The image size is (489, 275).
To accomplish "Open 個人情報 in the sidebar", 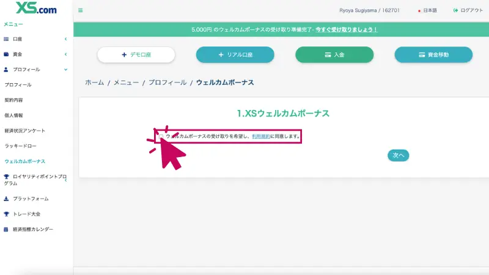I will (x=13, y=116).
